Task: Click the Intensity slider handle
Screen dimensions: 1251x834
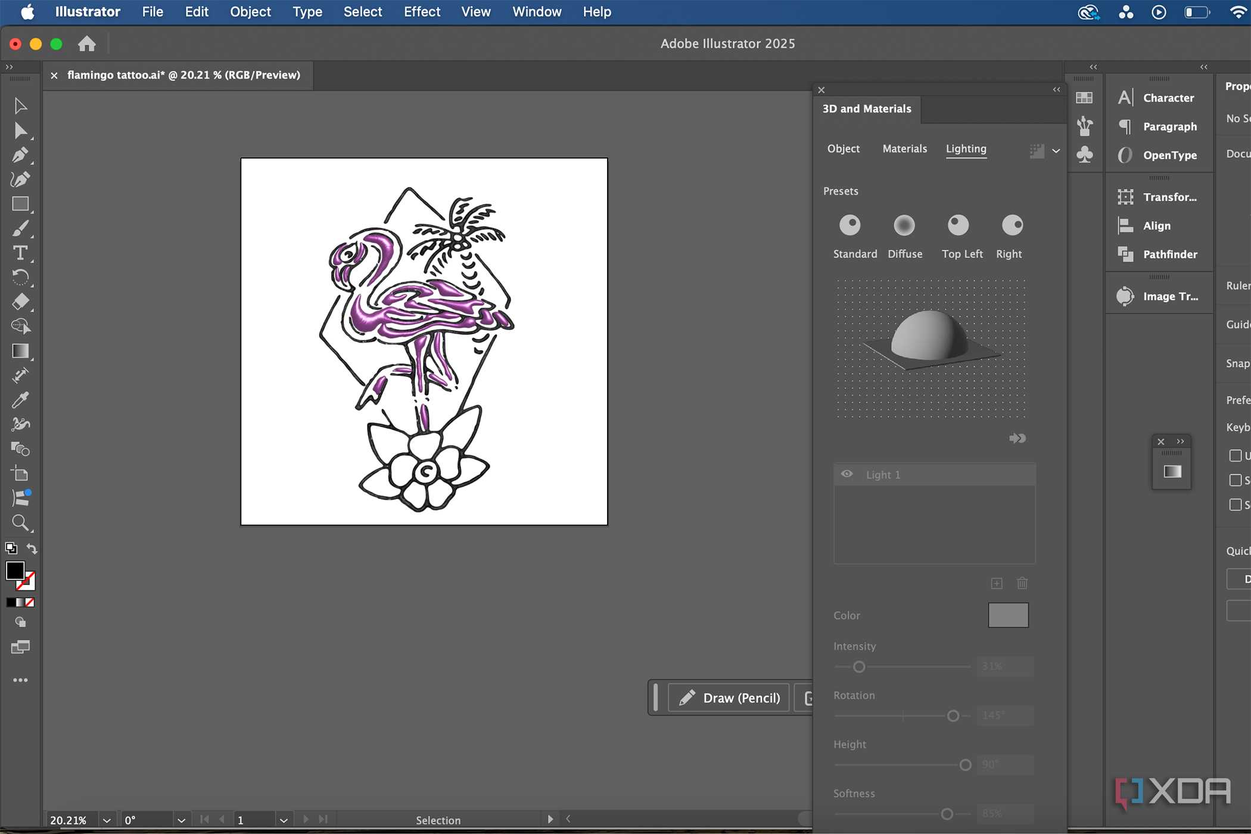Action: point(859,667)
